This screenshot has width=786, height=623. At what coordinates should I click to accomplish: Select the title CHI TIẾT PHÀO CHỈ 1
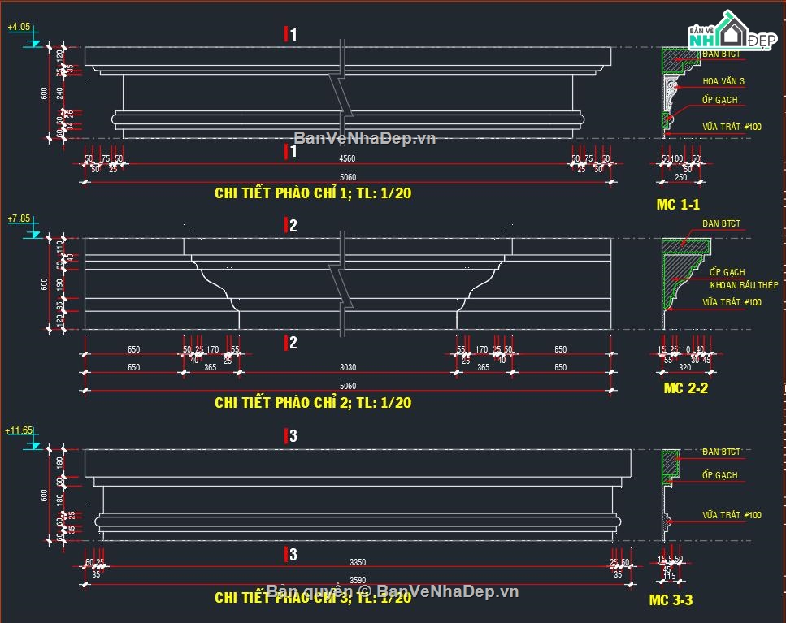313,193
